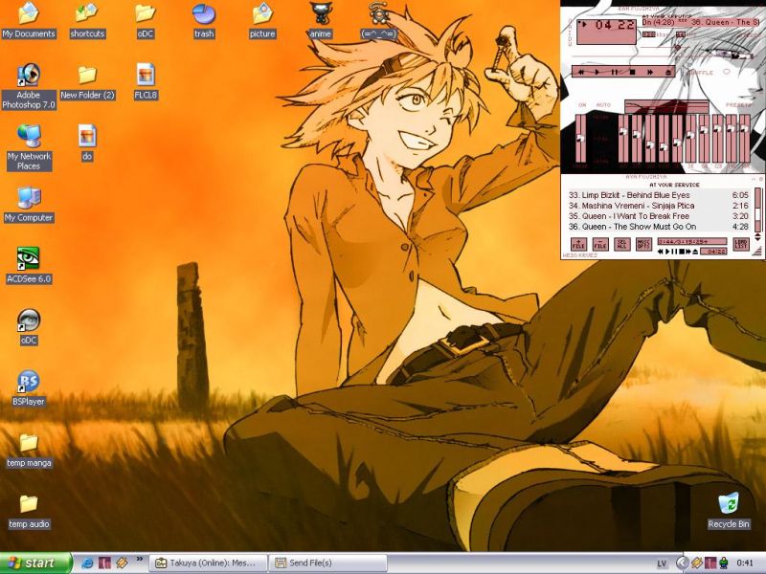Open playlist LOAD LIST menu
766x574 pixels.
pos(740,244)
